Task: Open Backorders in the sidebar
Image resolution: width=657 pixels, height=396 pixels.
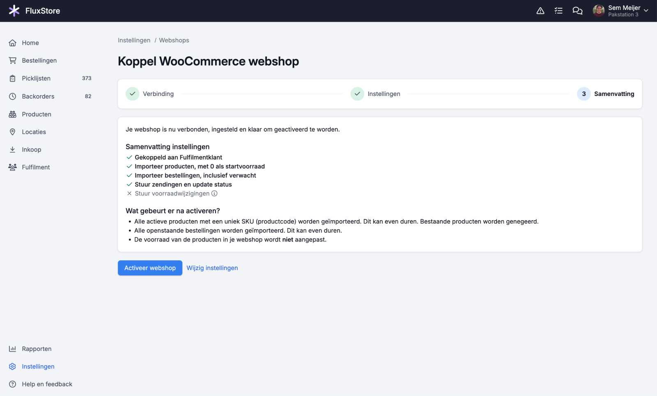Action: [x=38, y=96]
